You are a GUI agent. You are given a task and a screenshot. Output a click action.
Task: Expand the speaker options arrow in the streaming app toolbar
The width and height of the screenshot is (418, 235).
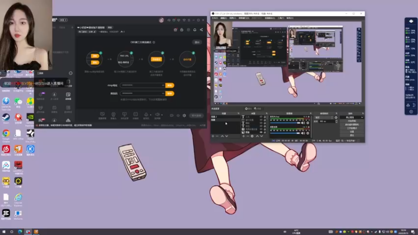pos(162,115)
